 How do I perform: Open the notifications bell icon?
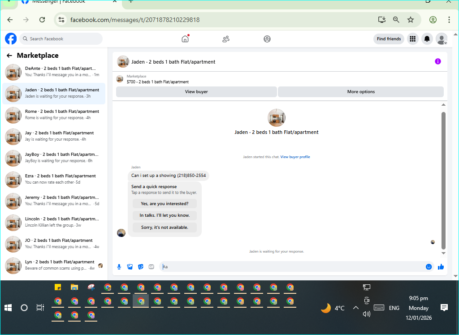427,39
